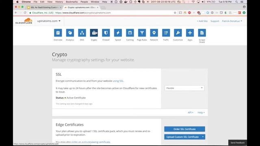Go back in browser history
This screenshot has height=146, width=260.
pyautogui.click(x=16, y=13)
